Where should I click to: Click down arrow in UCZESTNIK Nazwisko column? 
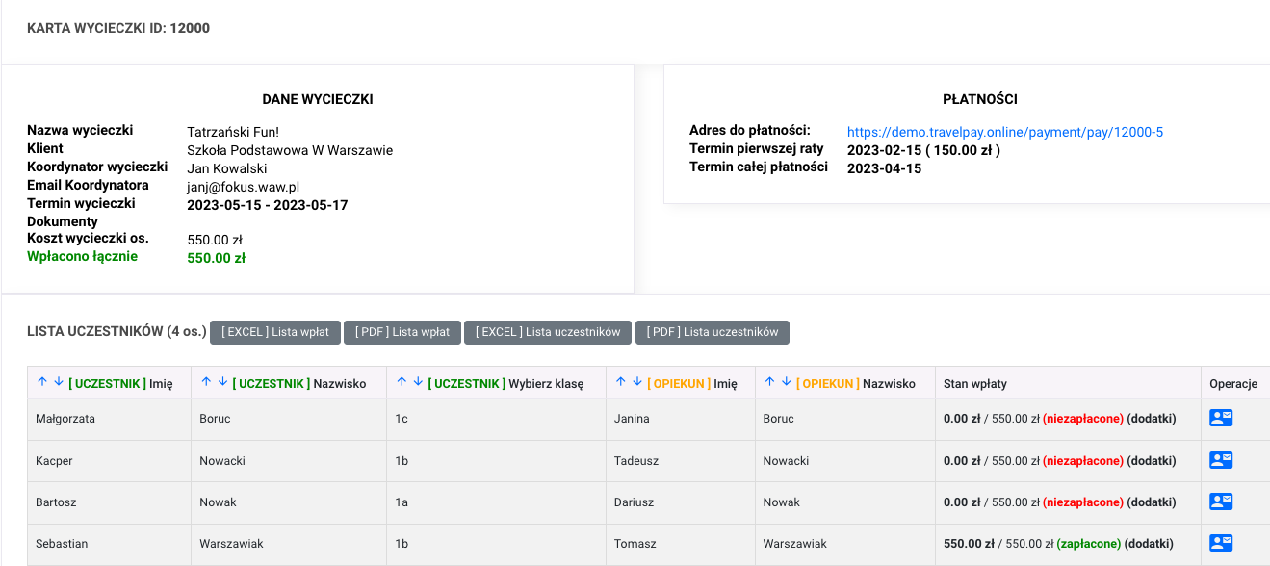click(x=222, y=382)
